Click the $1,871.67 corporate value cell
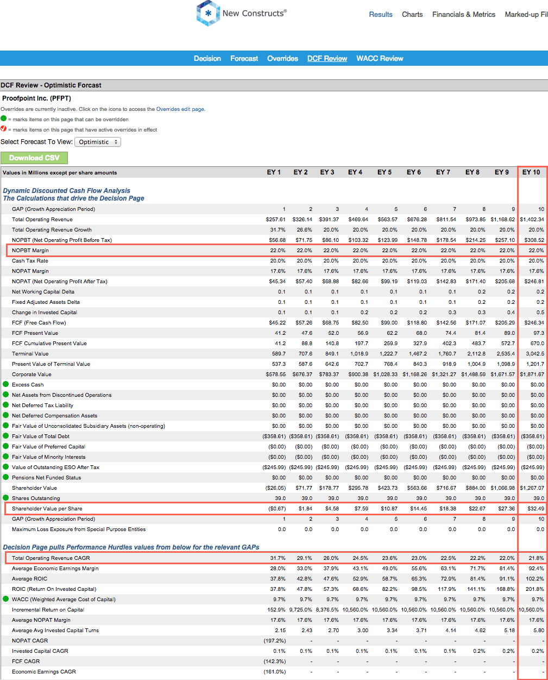This screenshot has width=548, height=680. (532, 375)
